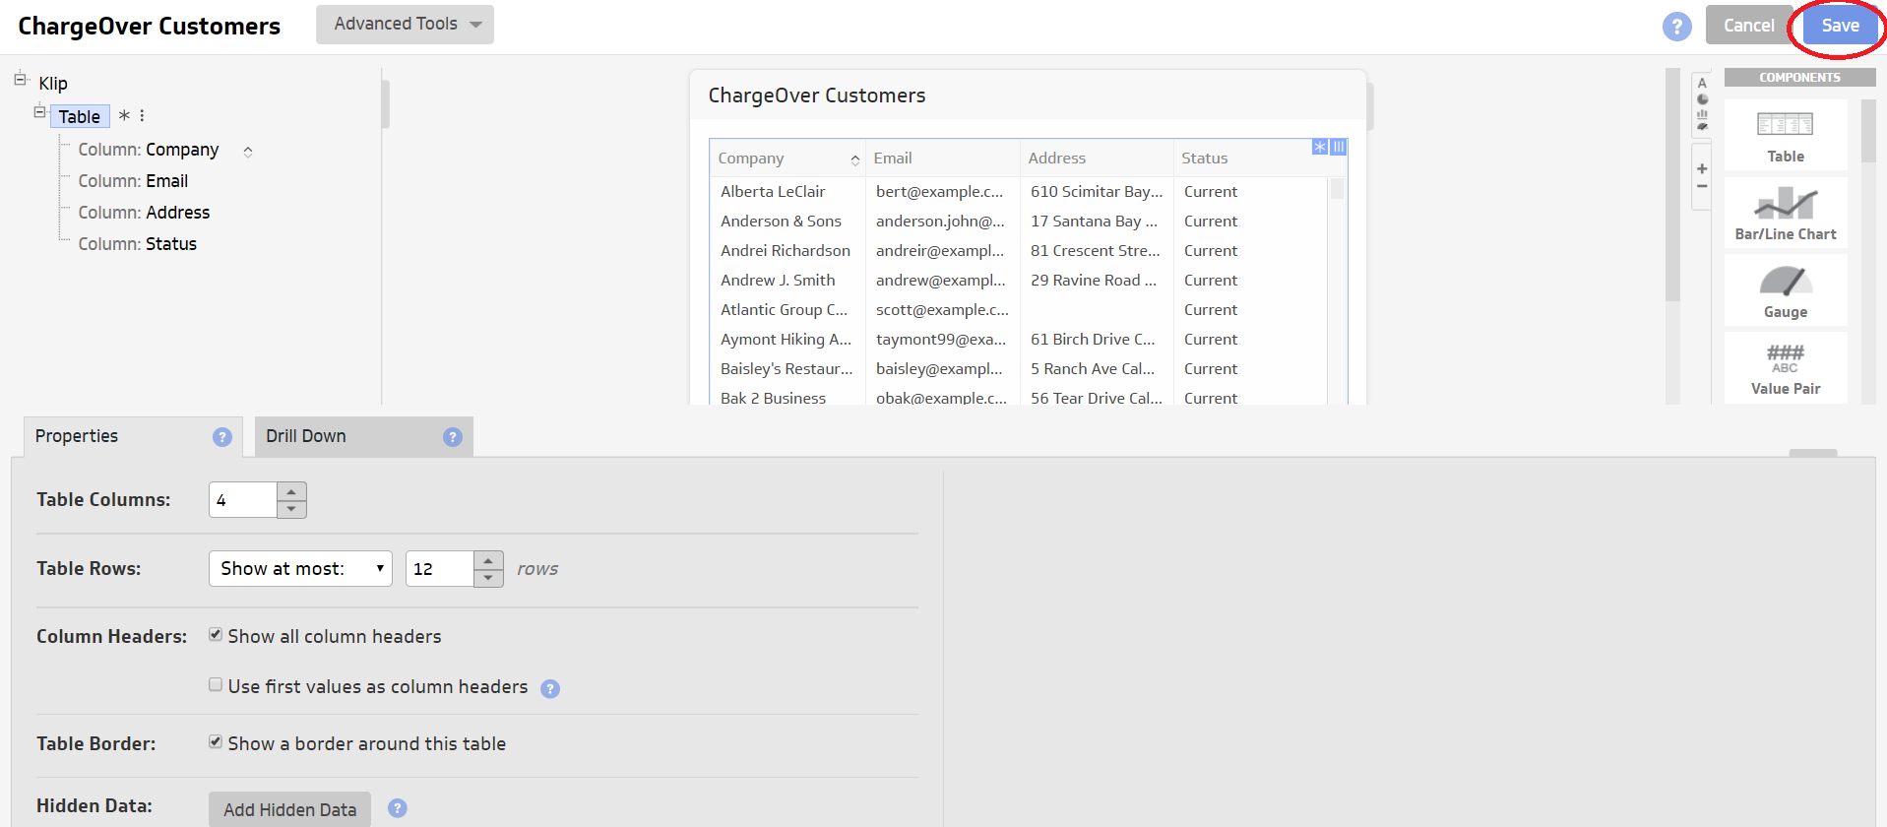Image resolution: width=1887 pixels, height=827 pixels.
Task: Collapse the Klip tree node
Action: coord(21,80)
